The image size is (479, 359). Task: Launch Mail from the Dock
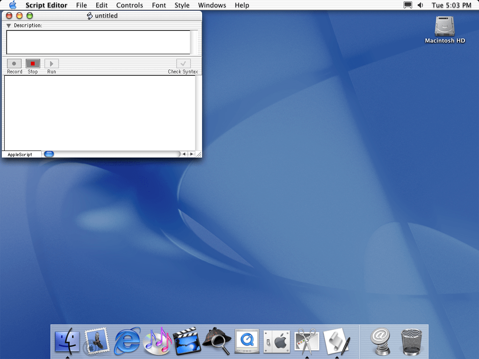point(97,341)
